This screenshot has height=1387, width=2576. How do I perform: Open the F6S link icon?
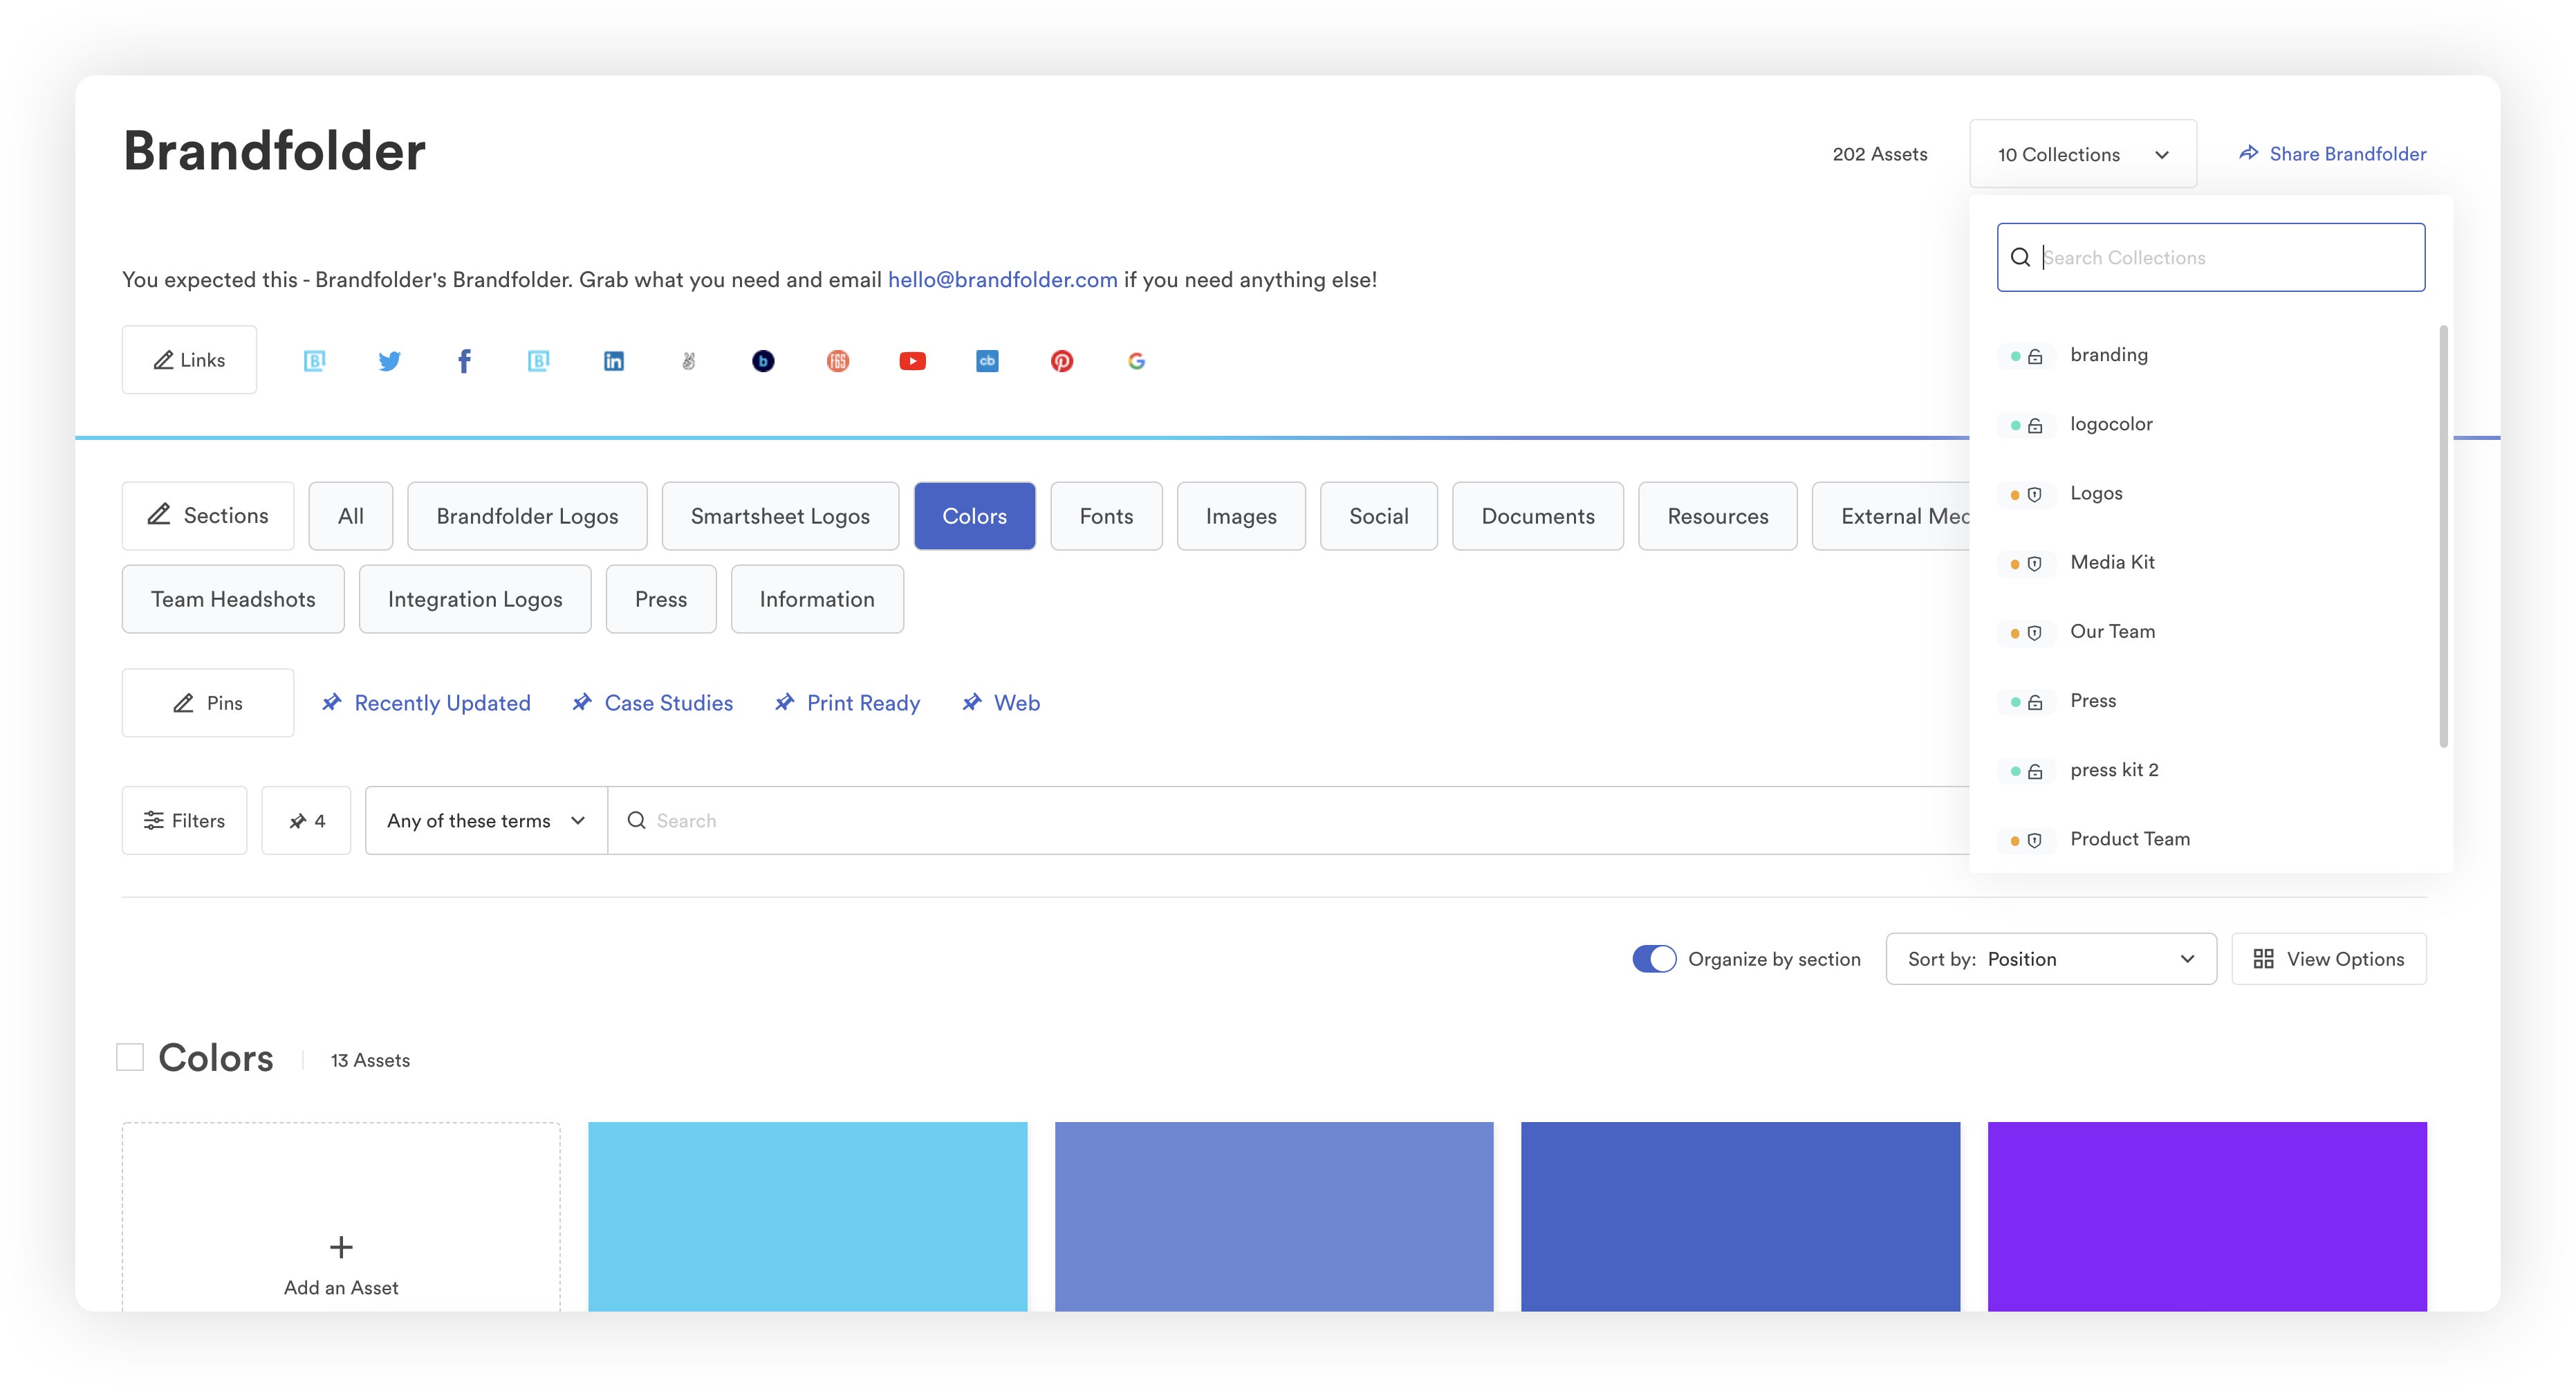coord(838,361)
